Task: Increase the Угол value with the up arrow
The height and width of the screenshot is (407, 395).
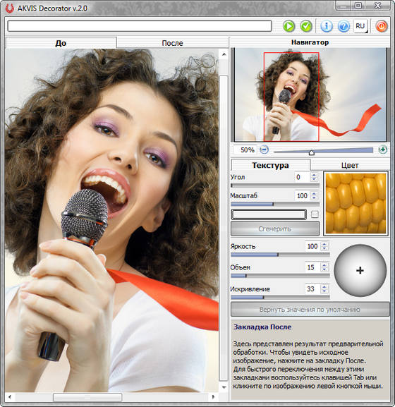Action: point(315,175)
